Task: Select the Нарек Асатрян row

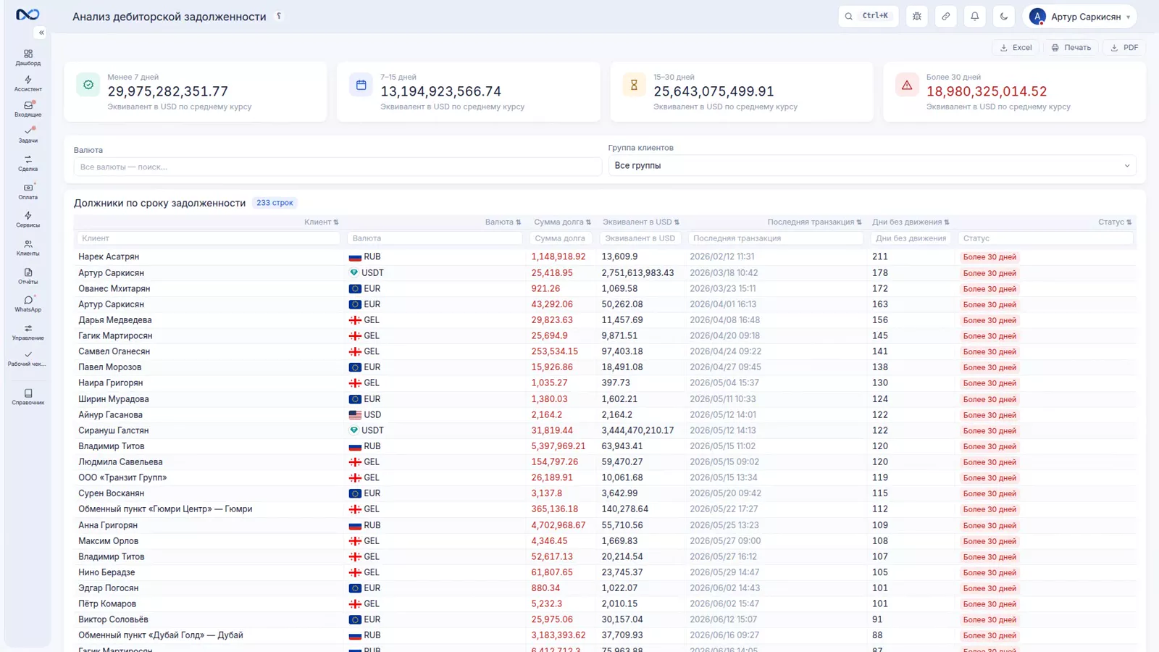Action: (x=605, y=256)
